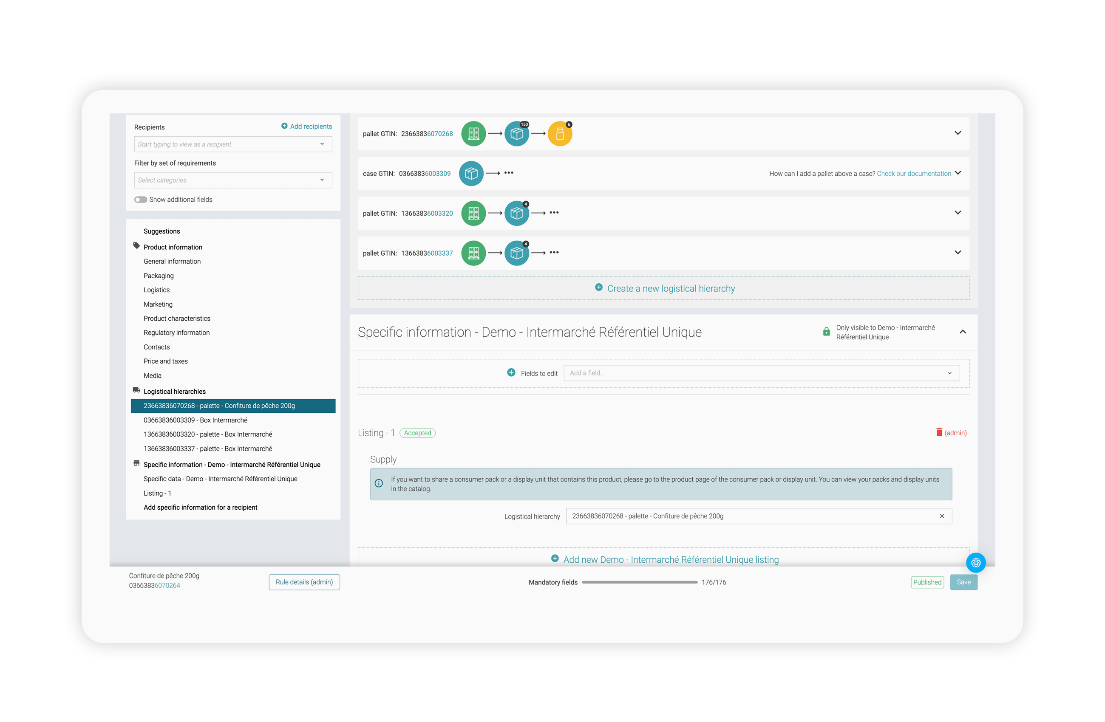
Task: Open the Logistical hierarchy selection field
Action: (759, 516)
